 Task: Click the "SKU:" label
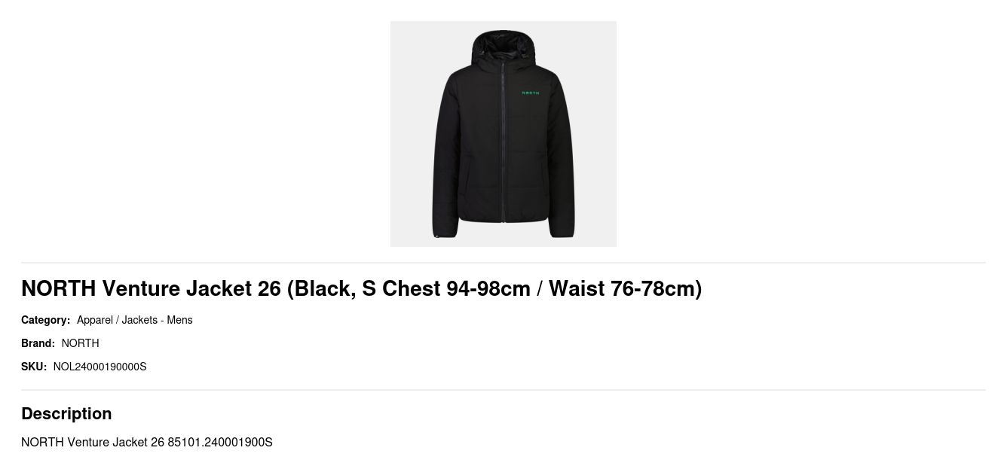point(34,367)
